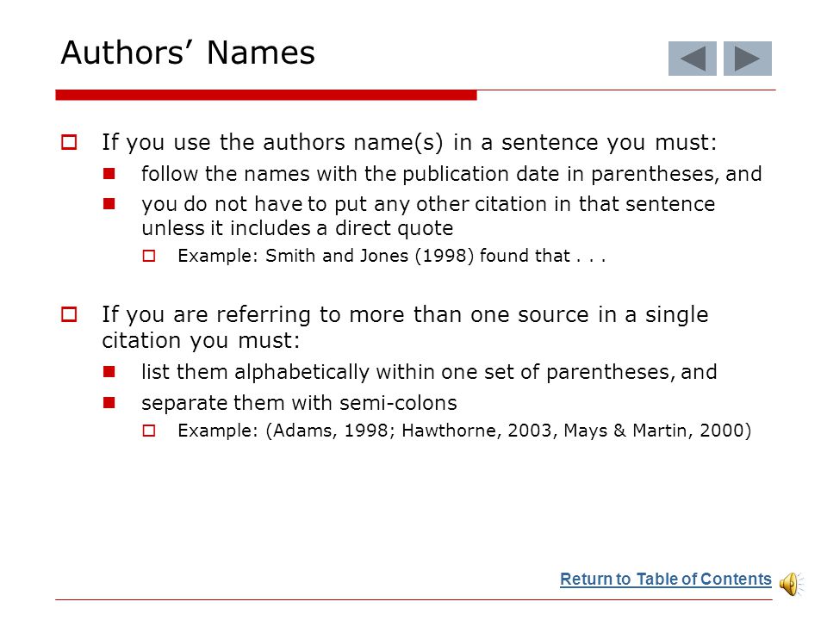Click the 'citation you must:' text line

(x=201, y=341)
